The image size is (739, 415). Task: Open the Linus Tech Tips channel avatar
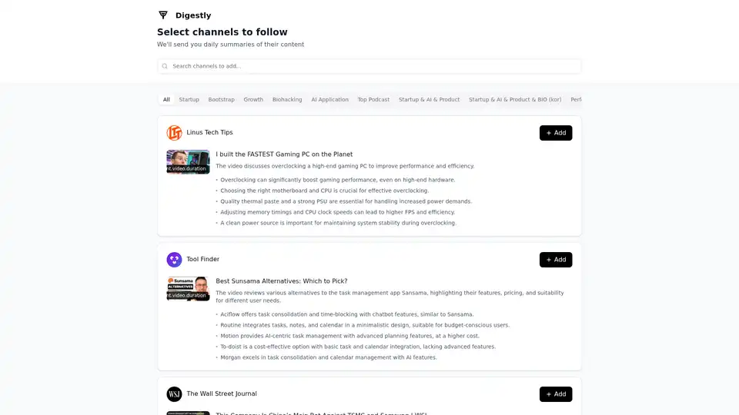(x=174, y=133)
